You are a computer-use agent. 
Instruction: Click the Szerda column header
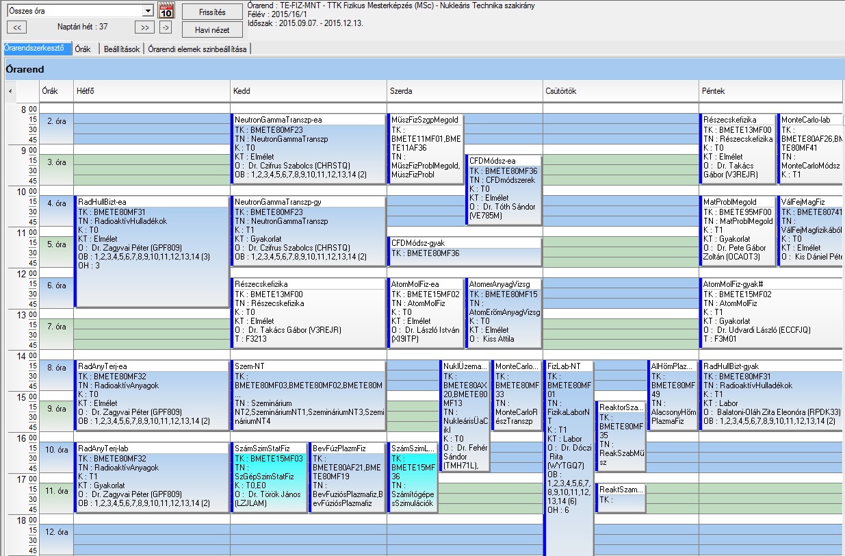[x=465, y=90]
